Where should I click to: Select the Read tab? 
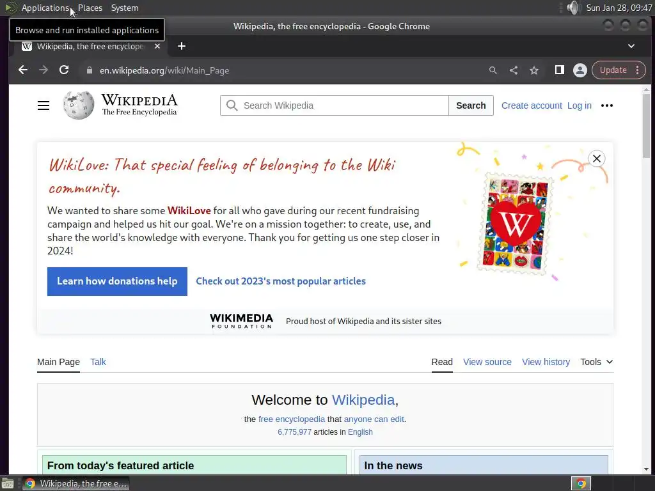[x=442, y=362]
